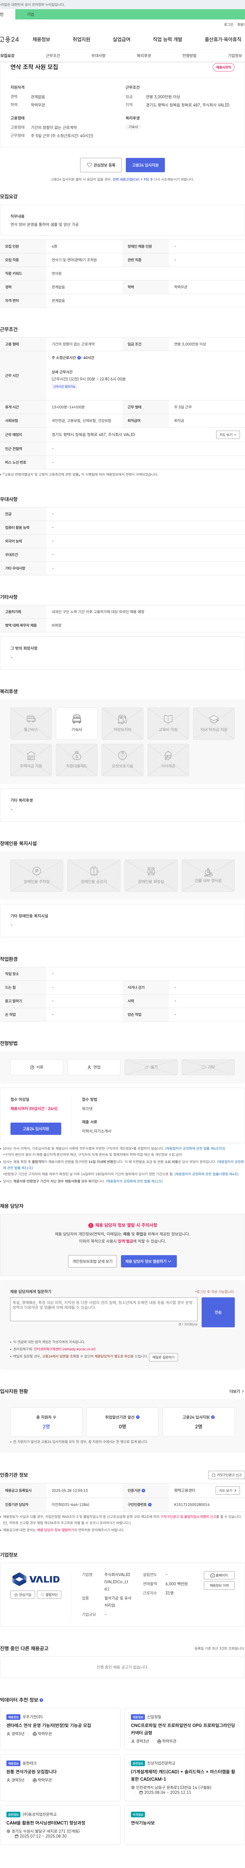245x1868 pixels.
Task: Open the 출산휴가·육아휴직 menu
Action: (223, 39)
